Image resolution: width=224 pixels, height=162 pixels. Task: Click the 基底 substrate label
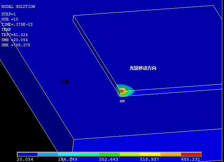coord(64,82)
